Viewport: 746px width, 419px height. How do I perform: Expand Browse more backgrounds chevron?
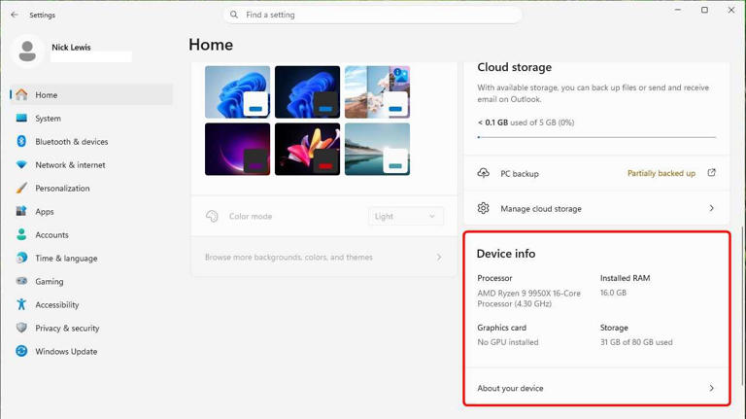[x=439, y=257]
